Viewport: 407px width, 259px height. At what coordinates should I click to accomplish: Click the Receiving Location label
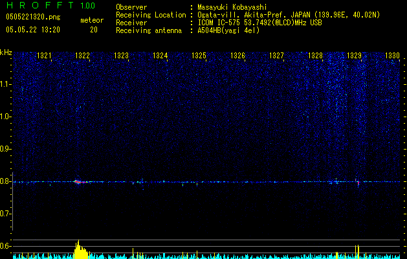[x=151, y=15]
